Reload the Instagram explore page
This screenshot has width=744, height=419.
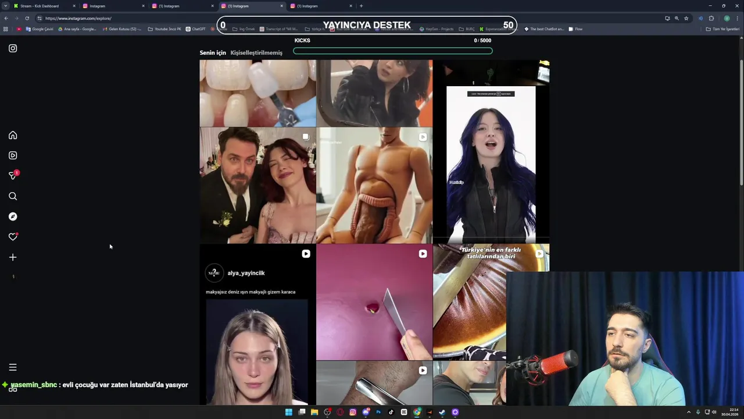coord(27,18)
